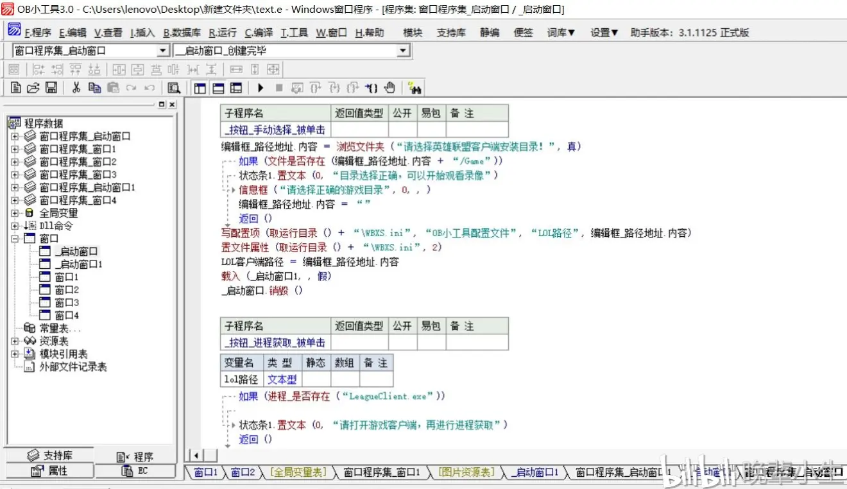
Task: Toggle the work panel layout icon
Action: (x=200, y=88)
